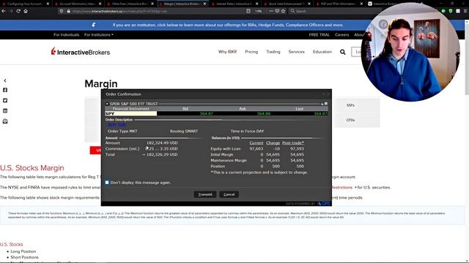Open the Pricing menu
Viewport: 469px width, 263px height.
[x=251, y=52]
